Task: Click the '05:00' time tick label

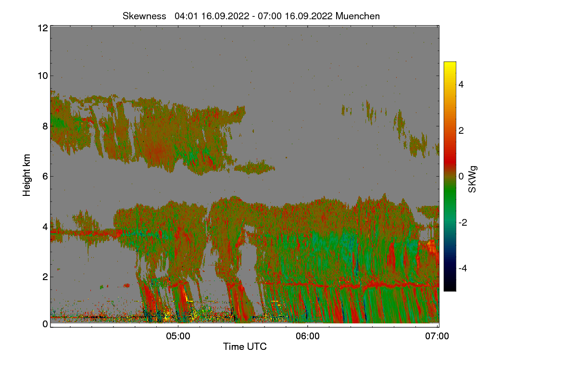Action: tap(178, 336)
